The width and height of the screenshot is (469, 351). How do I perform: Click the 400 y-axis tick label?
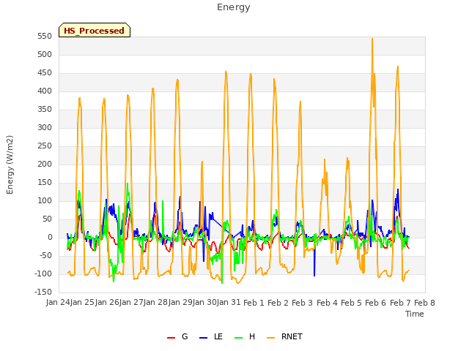pyautogui.click(x=45, y=91)
